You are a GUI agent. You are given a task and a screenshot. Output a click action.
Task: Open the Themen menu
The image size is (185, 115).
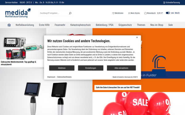coord(141,25)
